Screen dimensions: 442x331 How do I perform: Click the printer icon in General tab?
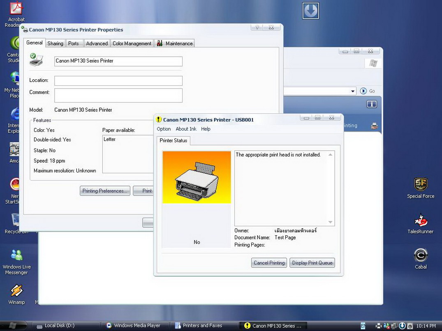(36, 60)
